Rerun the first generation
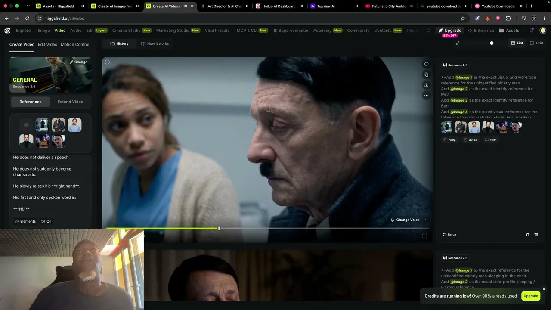The width and height of the screenshot is (551, 310). pos(449,235)
